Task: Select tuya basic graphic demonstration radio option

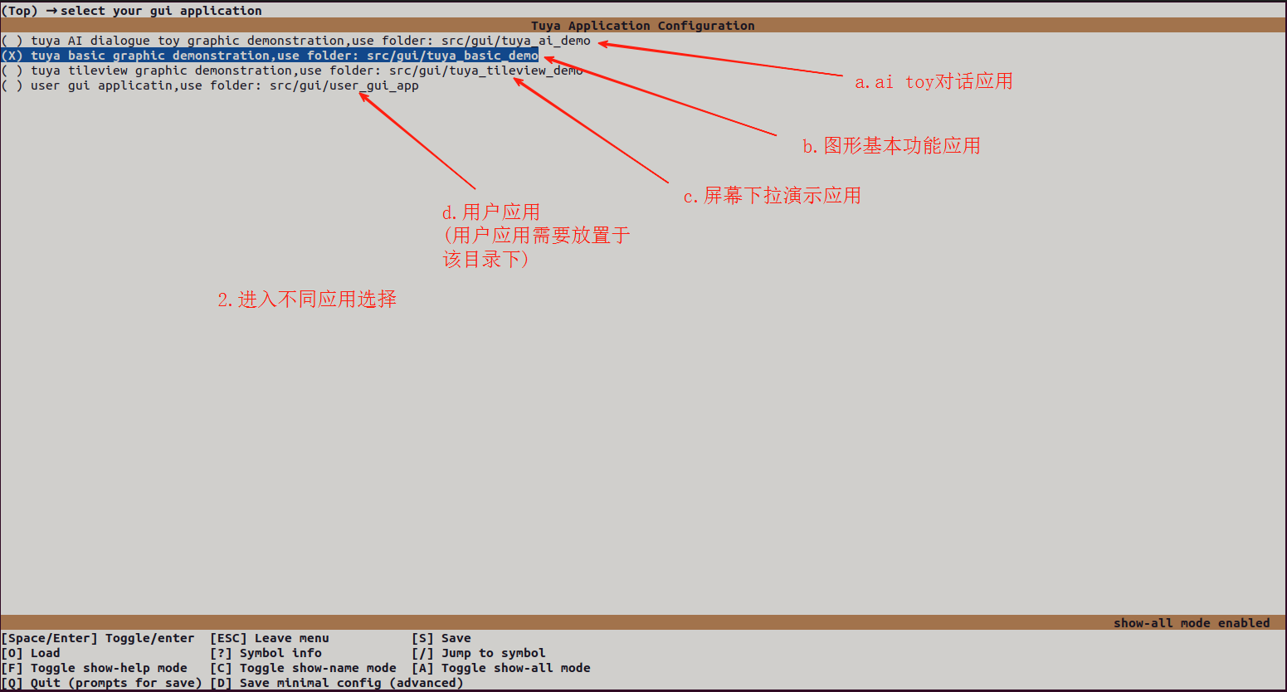Action: click(x=270, y=56)
